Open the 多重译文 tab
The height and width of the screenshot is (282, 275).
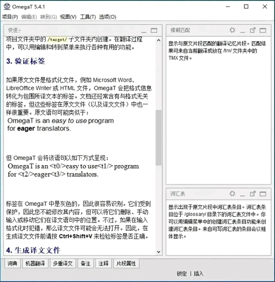[63, 264]
